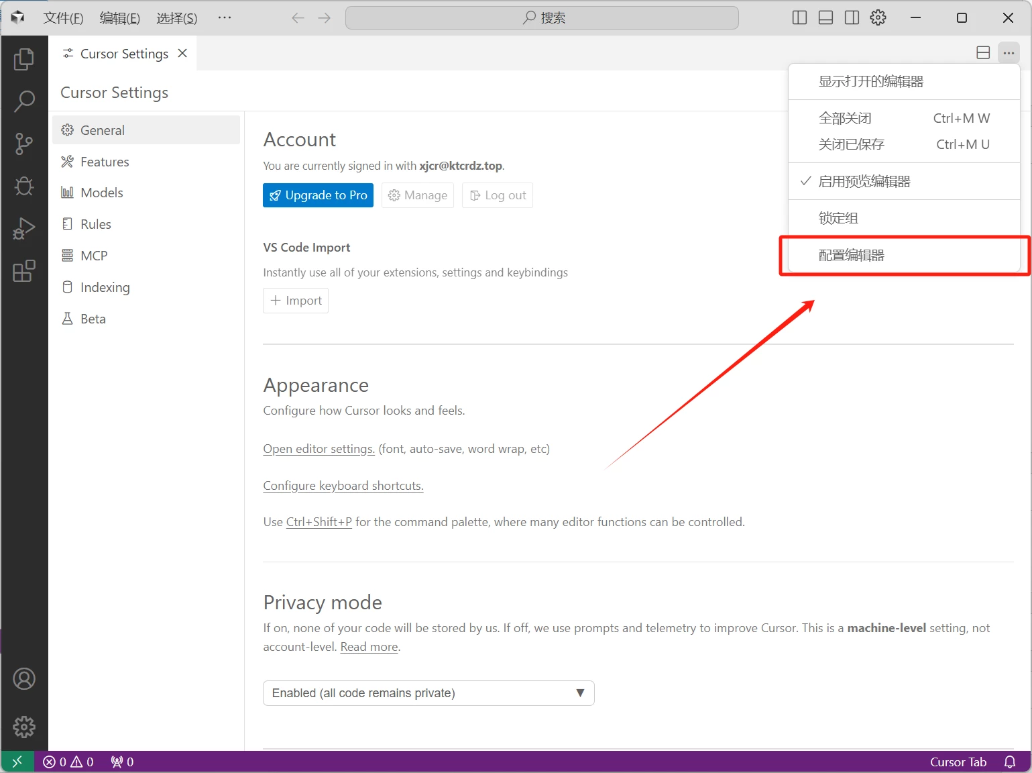Split the editor layout icon
This screenshot has width=1032, height=773.
[983, 53]
